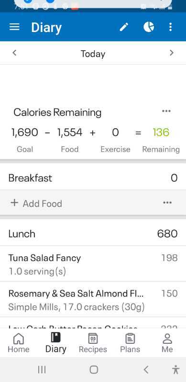Switch to the Recipes tab

[x=93, y=343]
